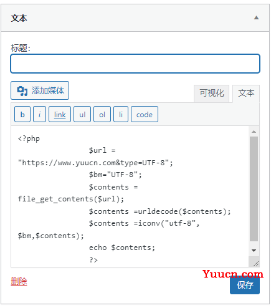Image resolution: width=271 pixels, height=308 pixels.
Task: Click the 文本 widget header title
Action: [x=19, y=18]
